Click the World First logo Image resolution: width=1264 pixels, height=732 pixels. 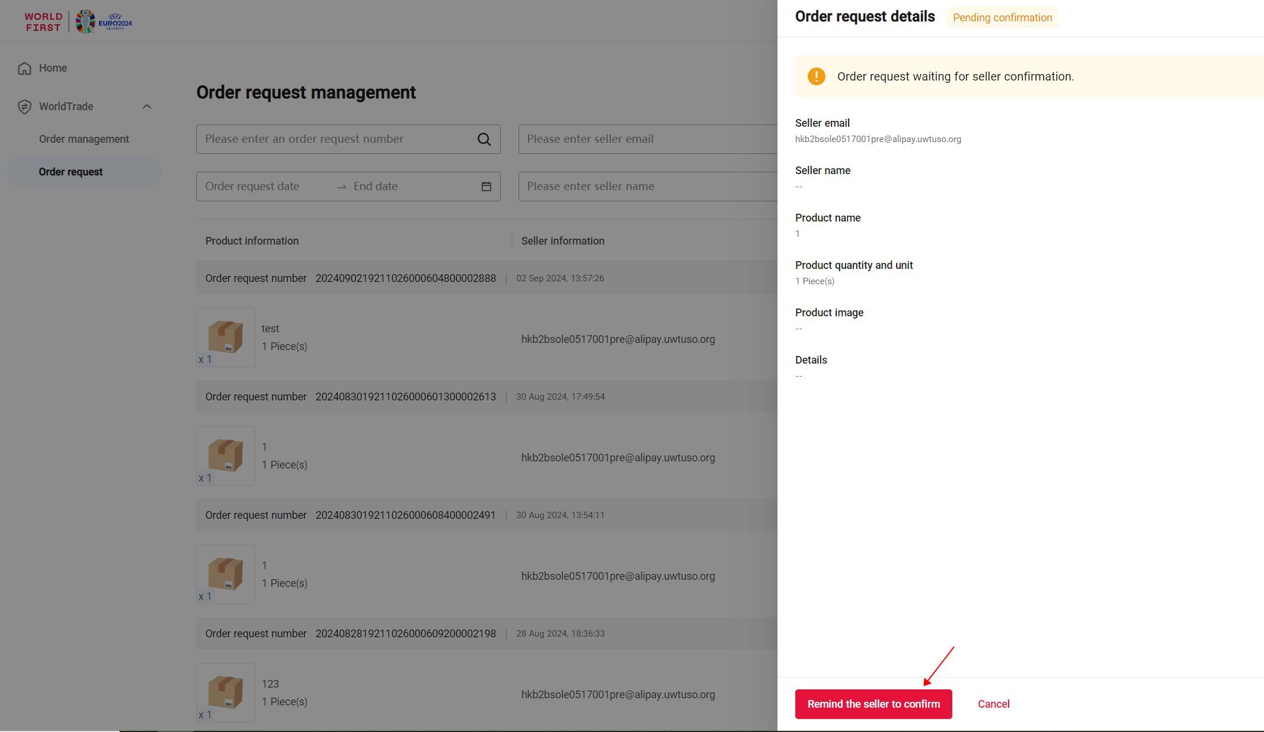43,22
